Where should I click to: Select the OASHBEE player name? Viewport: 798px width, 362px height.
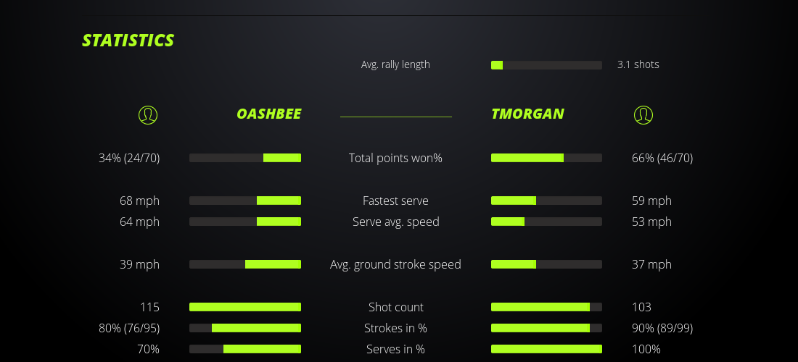pos(268,114)
